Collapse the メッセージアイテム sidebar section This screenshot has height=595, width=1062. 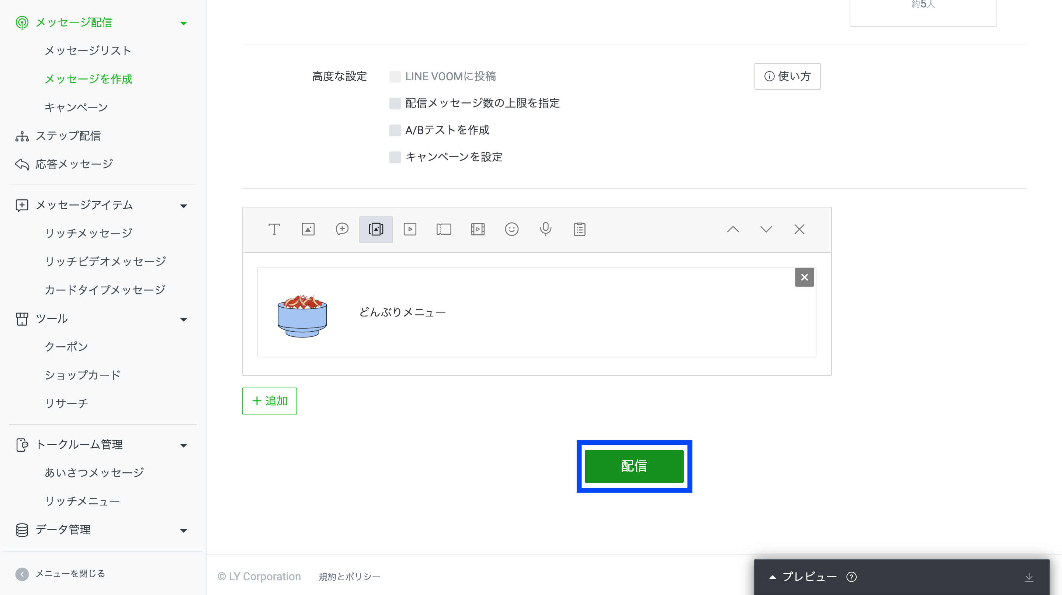click(184, 206)
